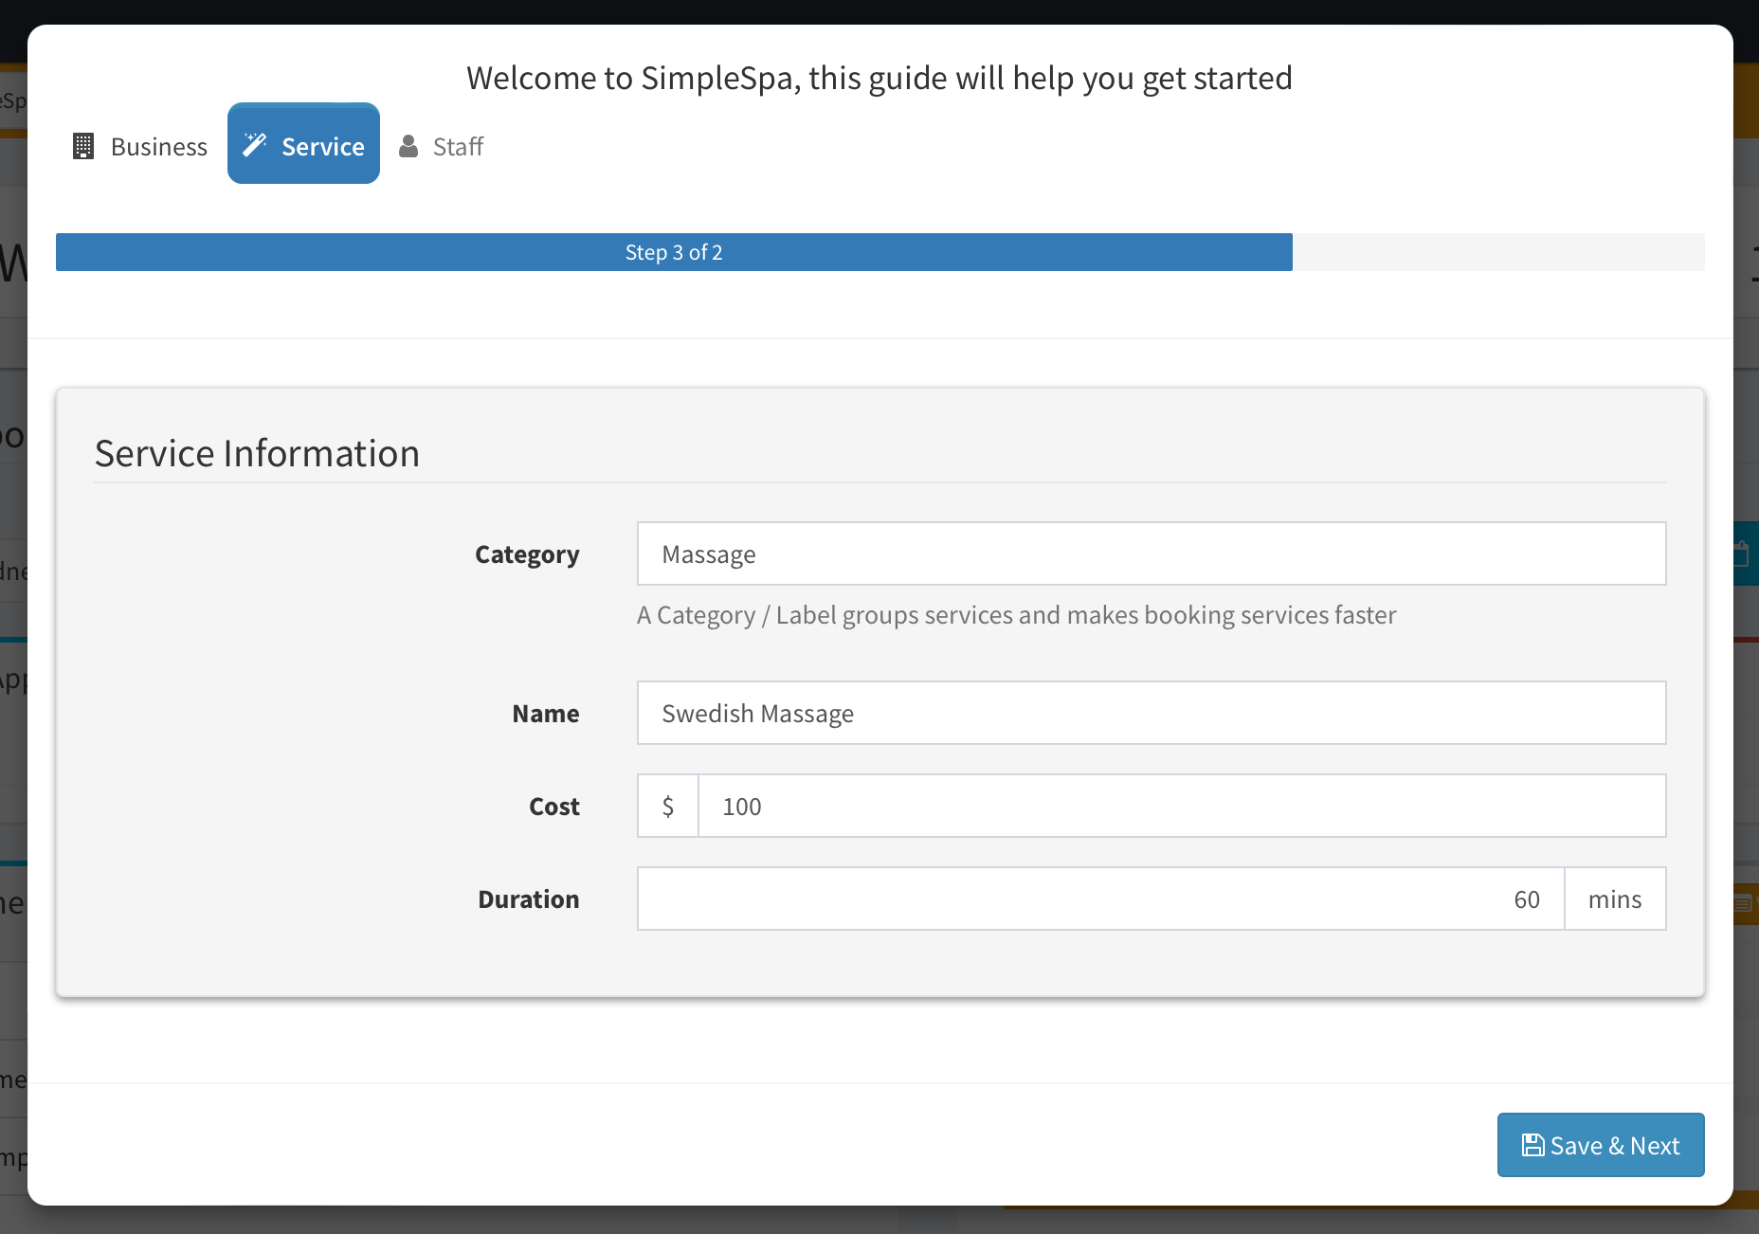
Task: Click into the Cost field showing 100
Action: (x=1181, y=806)
